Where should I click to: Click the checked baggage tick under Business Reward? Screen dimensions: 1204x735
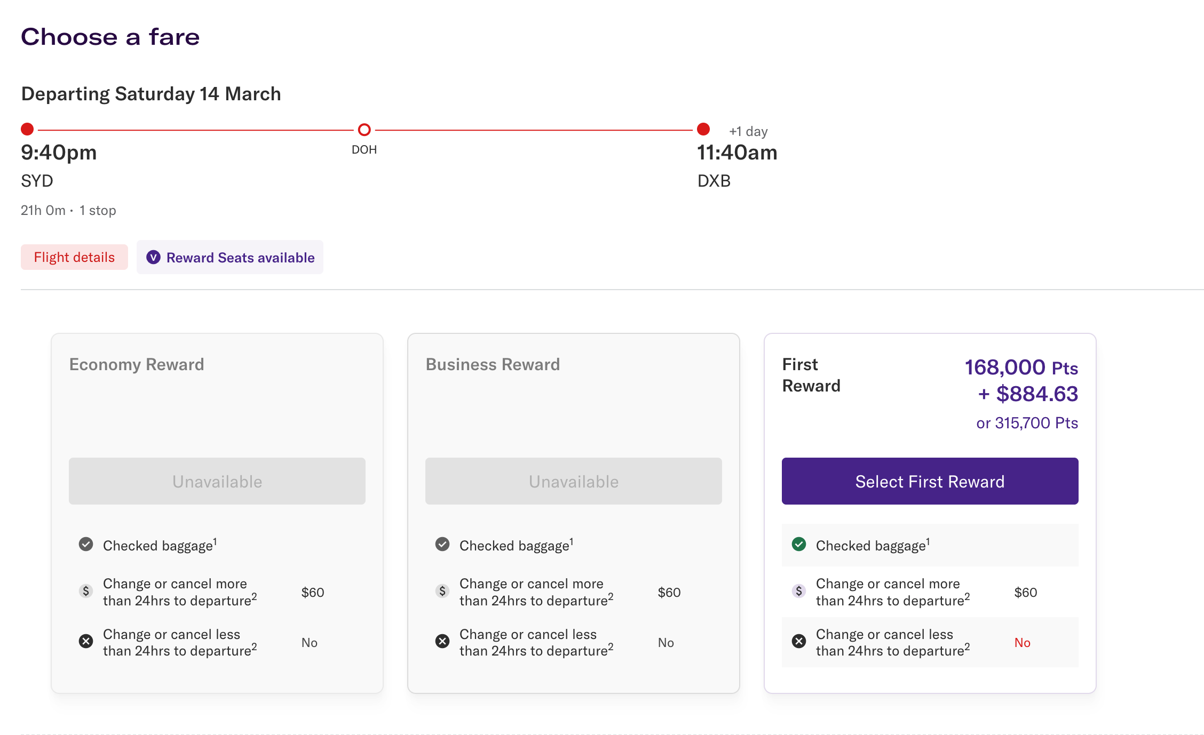[x=442, y=544]
